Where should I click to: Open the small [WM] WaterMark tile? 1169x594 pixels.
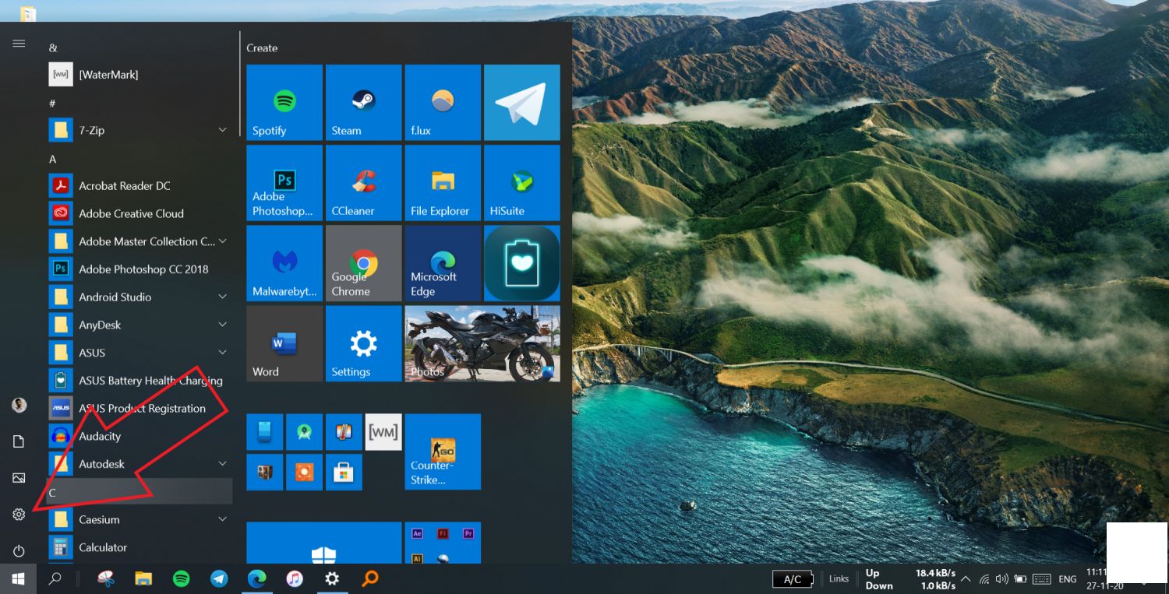(383, 432)
